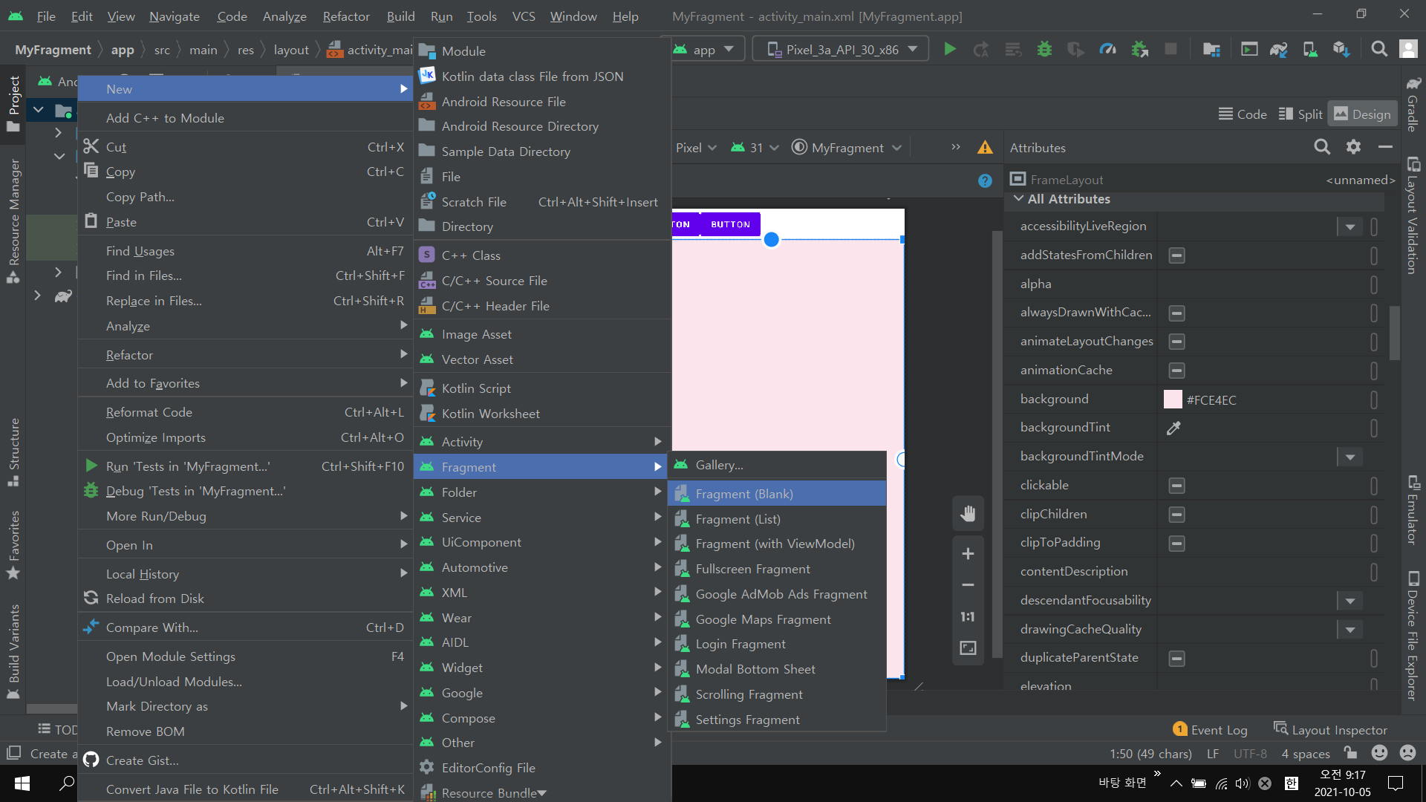
Task: Select Reformat Code in context menu
Action: click(245, 412)
